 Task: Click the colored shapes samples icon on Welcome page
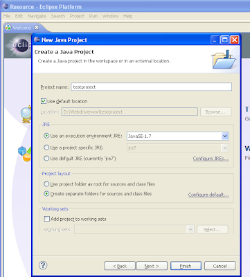click(24, 154)
